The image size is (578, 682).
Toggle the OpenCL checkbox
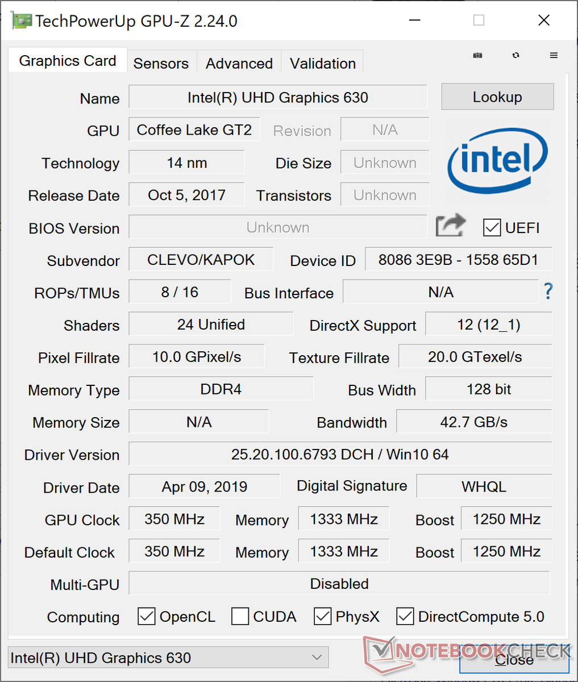[147, 616]
